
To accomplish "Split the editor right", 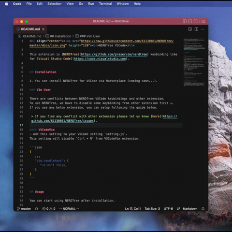I will pos(196,29).
